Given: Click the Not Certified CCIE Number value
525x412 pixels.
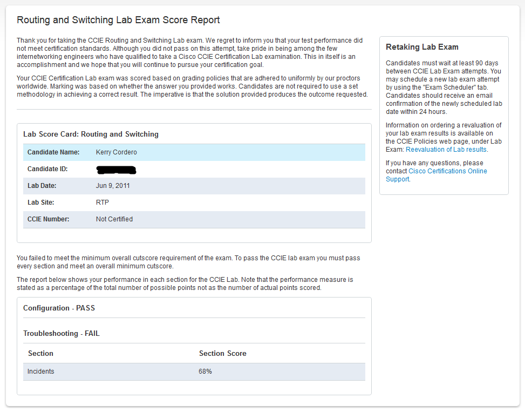Looking at the screenshot, I should (114, 219).
